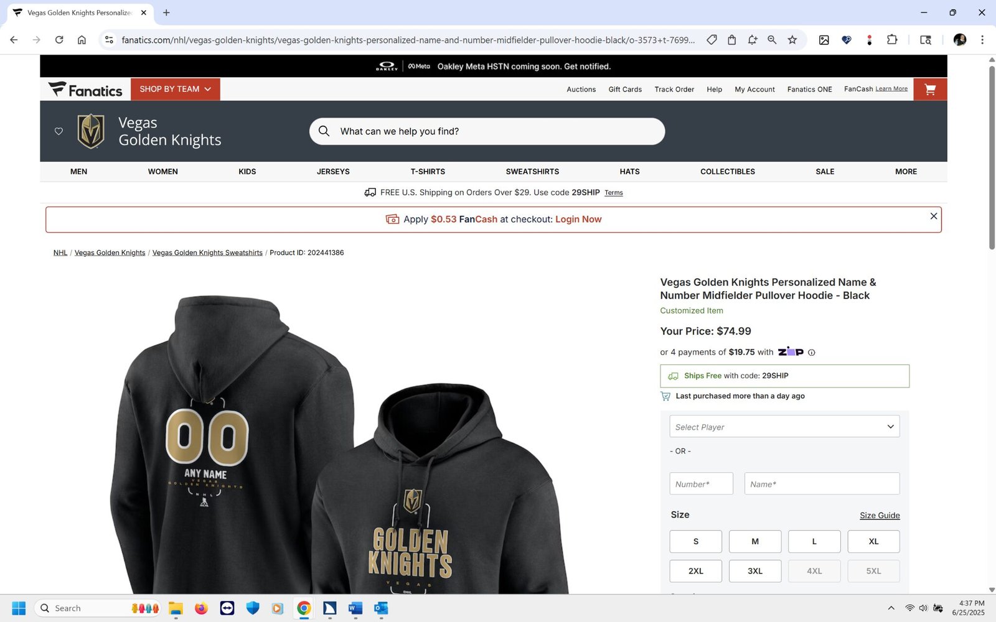The width and height of the screenshot is (996, 622).
Task: Open the MEN category menu
Action: coord(78,172)
